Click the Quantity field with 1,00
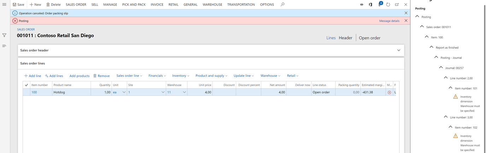 point(101,92)
